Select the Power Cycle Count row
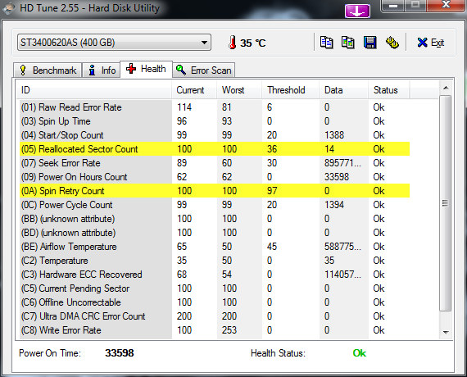 click(x=215, y=205)
